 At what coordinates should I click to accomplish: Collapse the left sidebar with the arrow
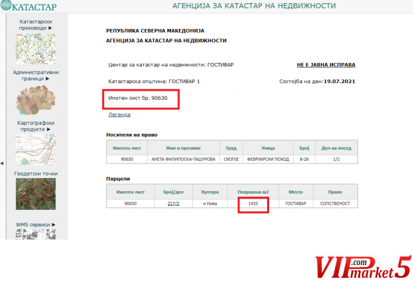2,163
